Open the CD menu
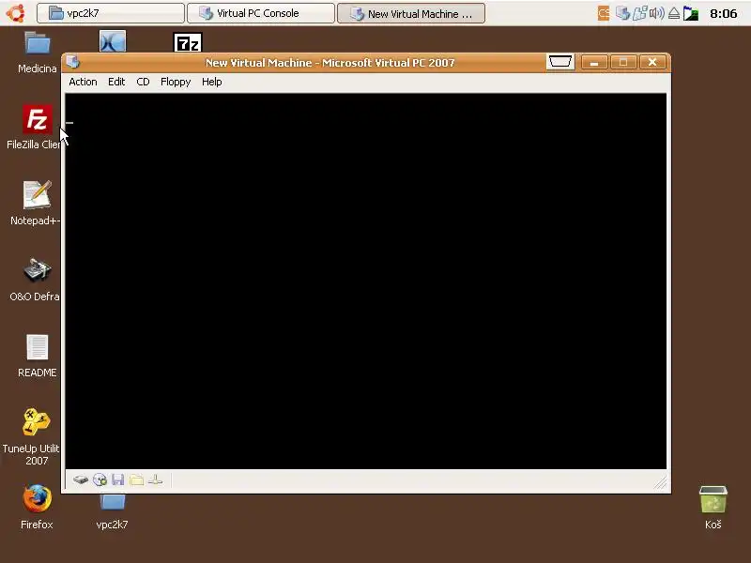751x563 pixels. tap(143, 82)
